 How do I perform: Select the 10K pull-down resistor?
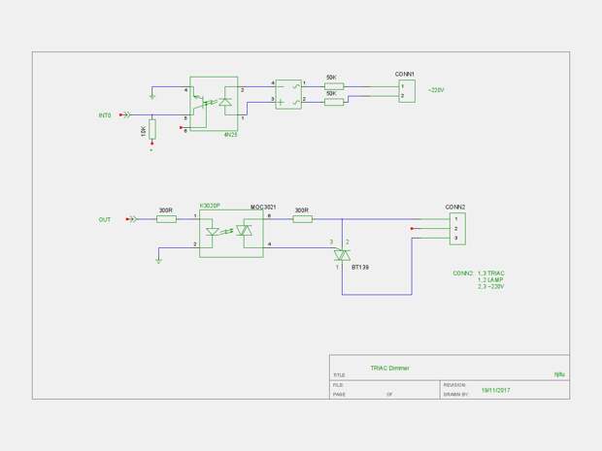coord(152,129)
